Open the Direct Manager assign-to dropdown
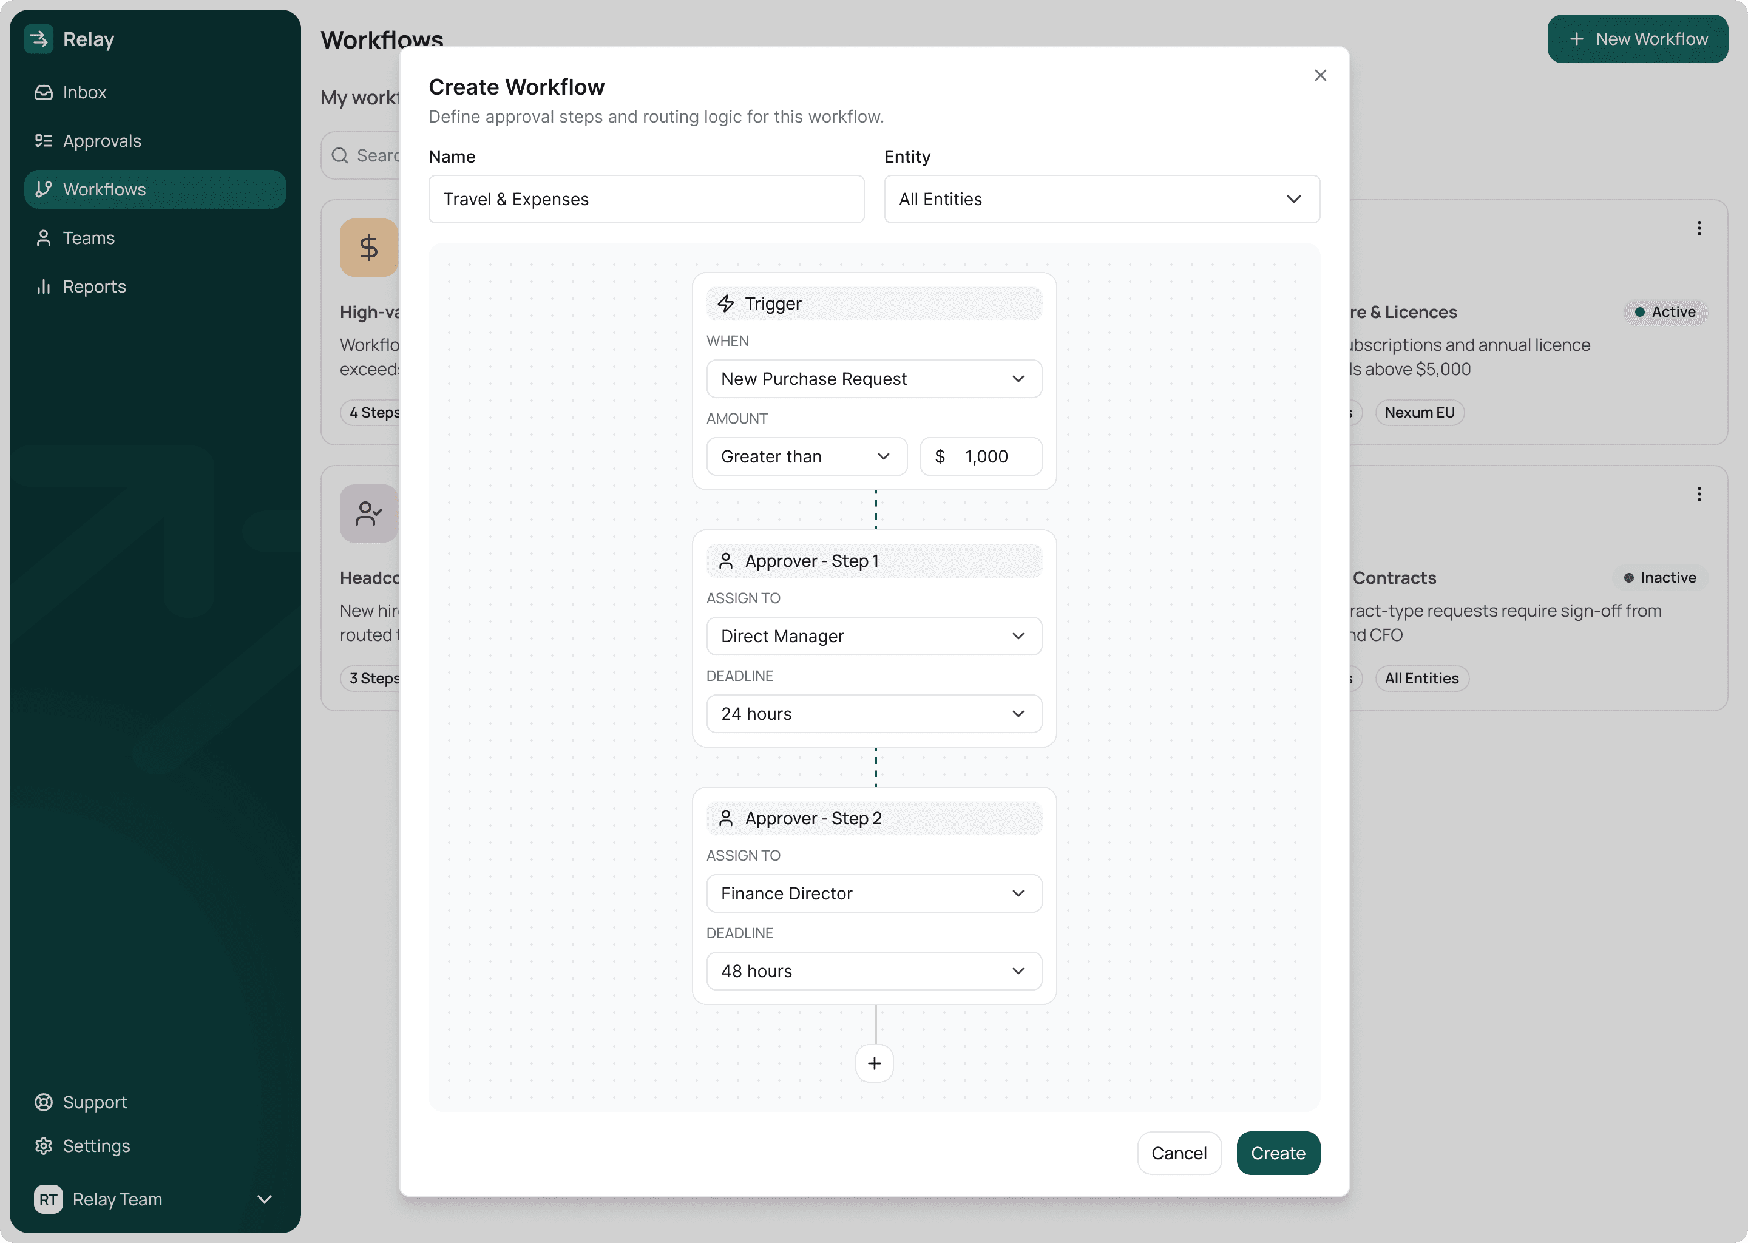Screen dimensions: 1748x1243 [874, 636]
